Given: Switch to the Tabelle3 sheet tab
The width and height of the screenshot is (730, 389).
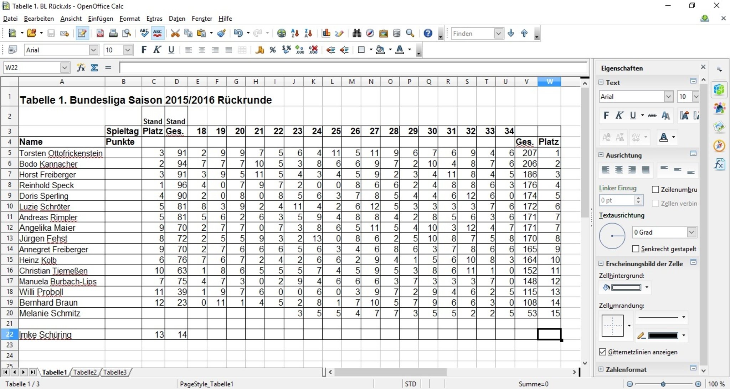Looking at the screenshot, I should (115, 372).
